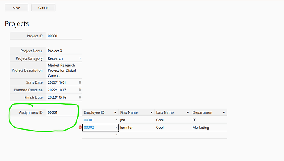Viewport: 284px width, 161px height.
Task: Edit the Project Name field 'Project X'
Action: pos(64,51)
